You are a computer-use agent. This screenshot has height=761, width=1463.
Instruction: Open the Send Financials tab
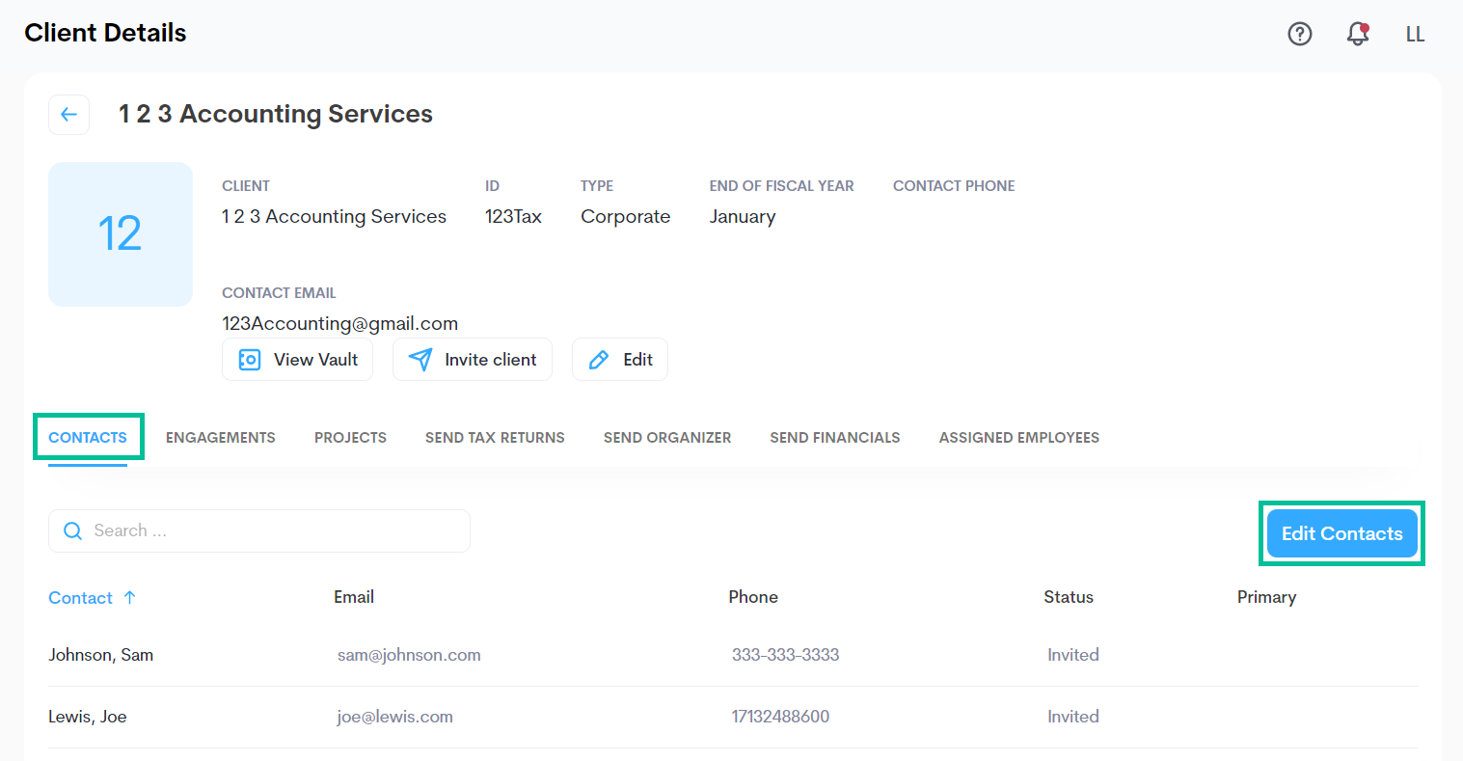point(834,438)
